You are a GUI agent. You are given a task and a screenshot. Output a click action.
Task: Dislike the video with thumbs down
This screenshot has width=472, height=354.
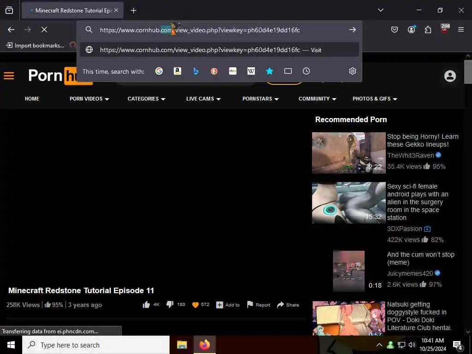(170, 305)
